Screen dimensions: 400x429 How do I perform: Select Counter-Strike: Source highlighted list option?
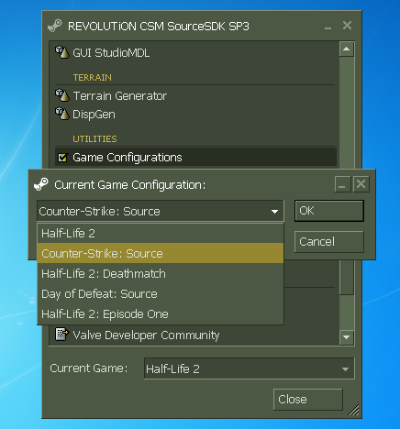pyautogui.click(x=161, y=253)
